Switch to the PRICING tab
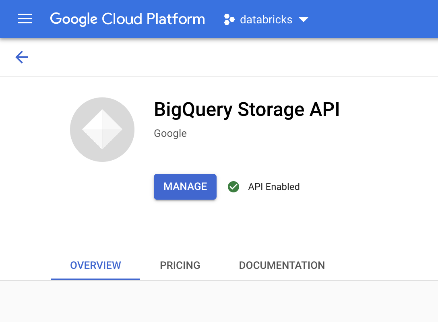Image resolution: width=438 pixels, height=322 pixels. tap(180, 265)
